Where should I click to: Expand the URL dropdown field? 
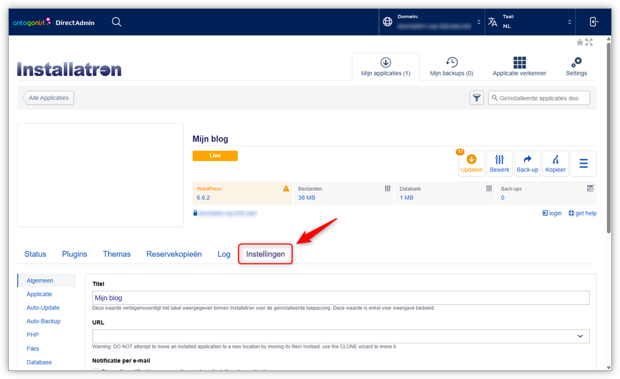[x=580, y=336]
